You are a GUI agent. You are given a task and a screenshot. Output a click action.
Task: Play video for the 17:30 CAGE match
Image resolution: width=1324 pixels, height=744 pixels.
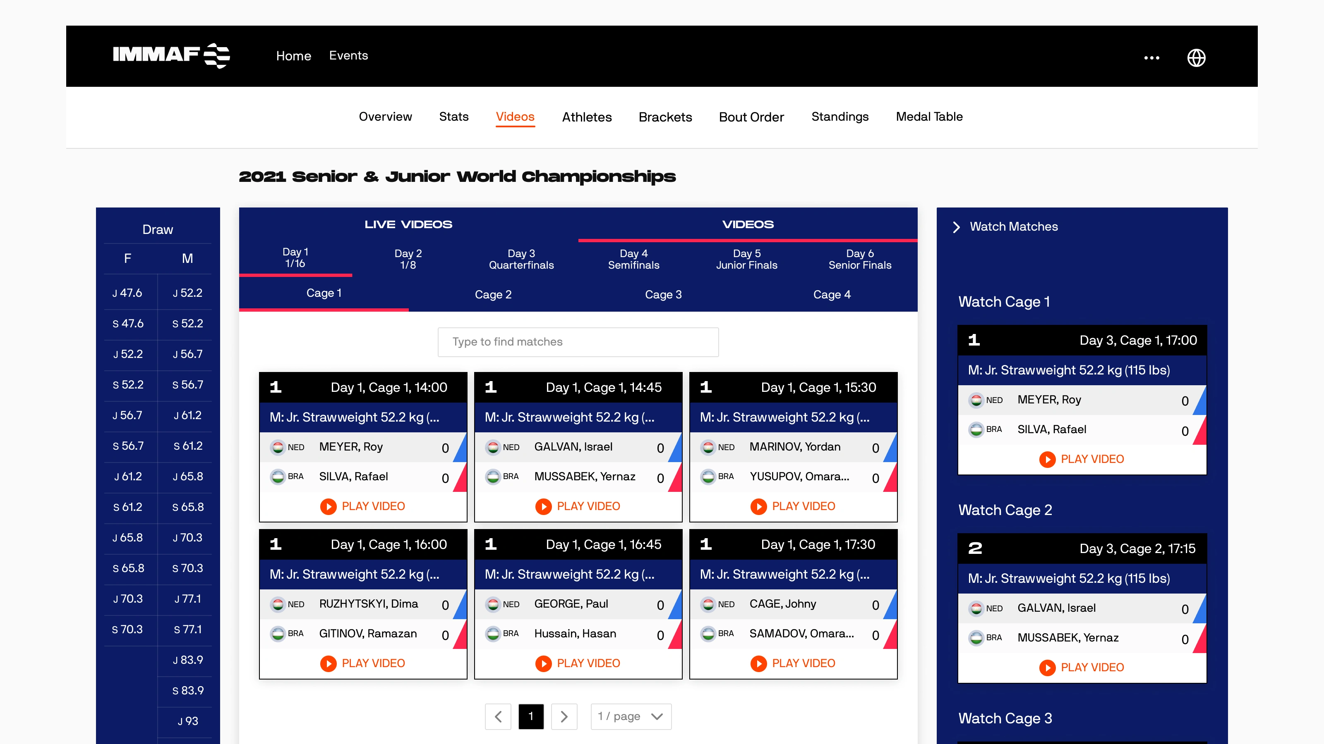[793, 663]
